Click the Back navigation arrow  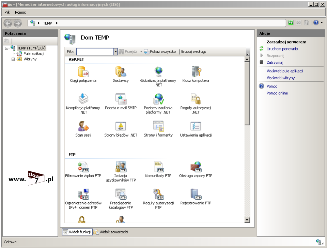tap(8, 23)
